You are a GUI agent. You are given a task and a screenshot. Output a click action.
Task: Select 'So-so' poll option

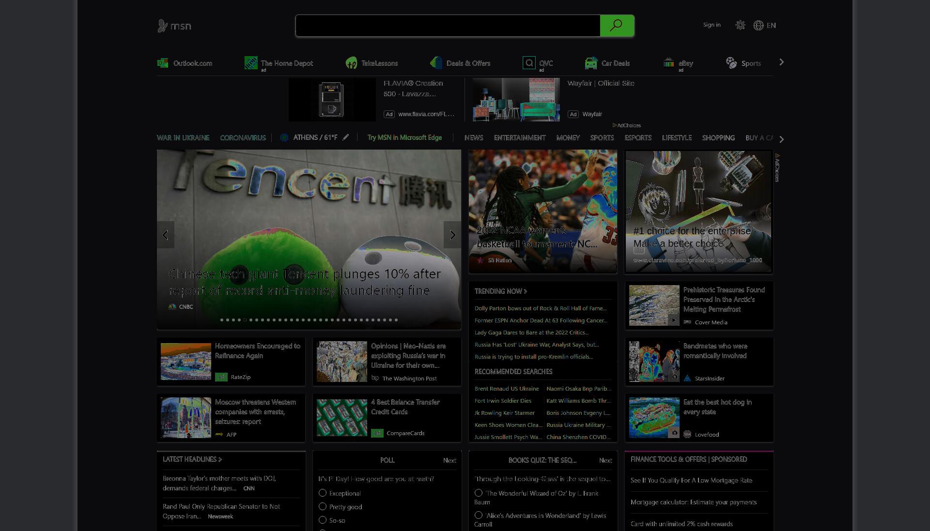click(323, 520)
